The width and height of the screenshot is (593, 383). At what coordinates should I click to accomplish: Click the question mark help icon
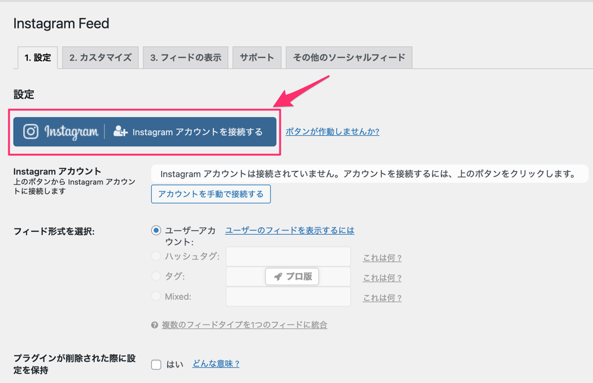click(154, 325)
